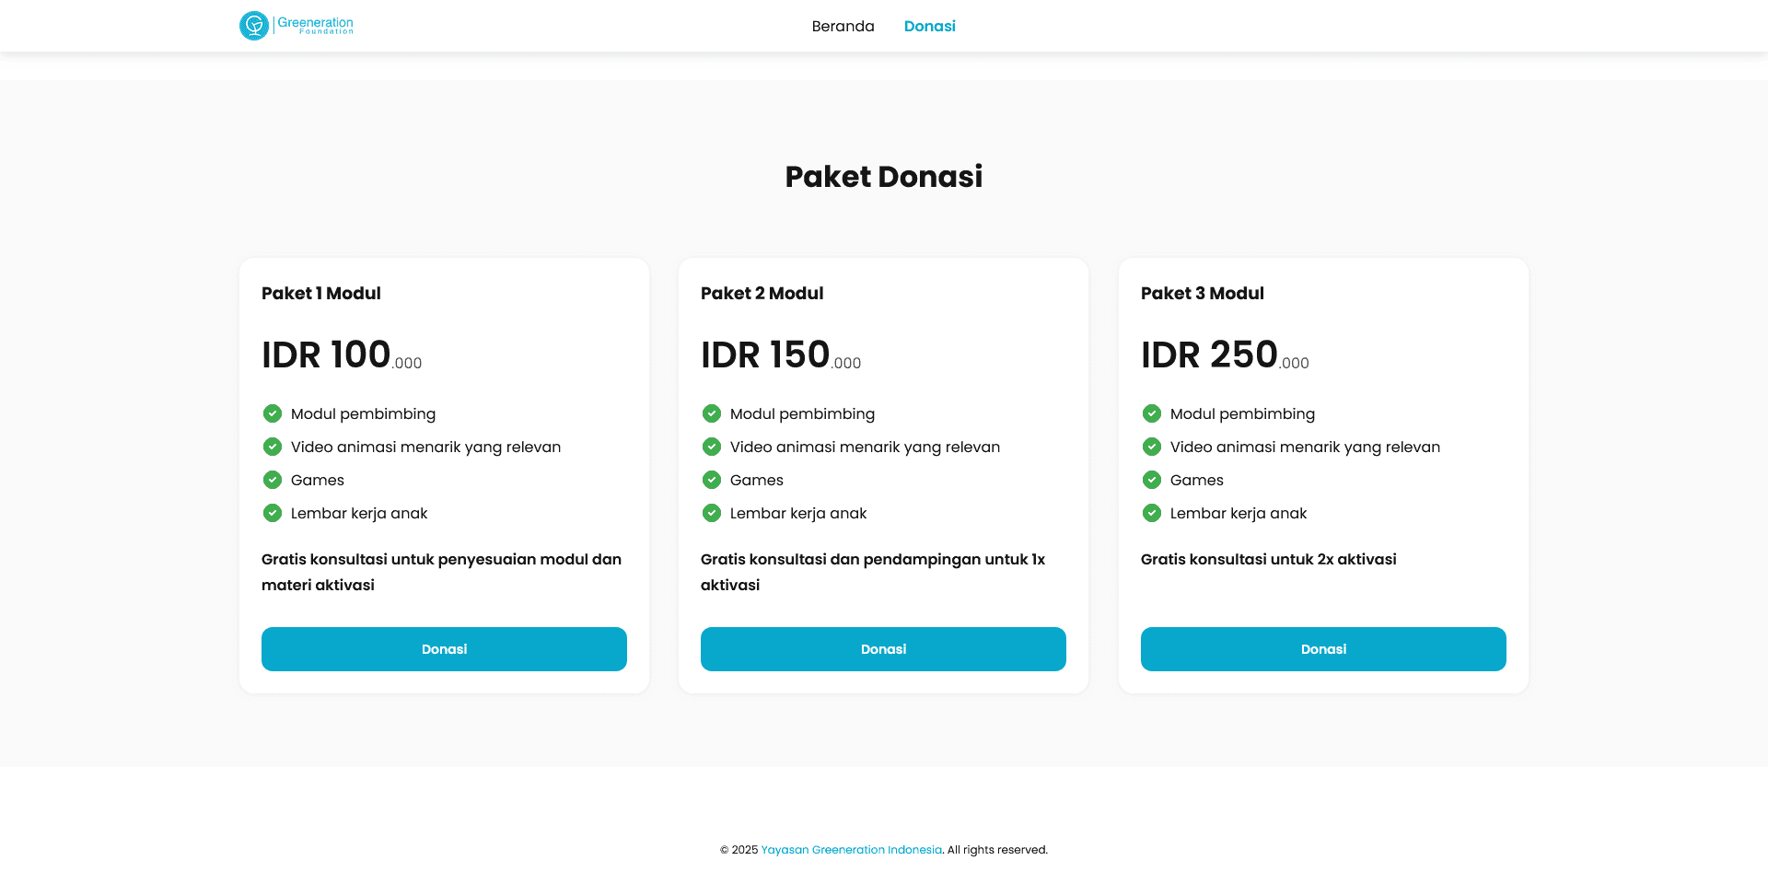Image resolution: width=1768 pixels, height=872 pixels.
Task: Click the checkmark beside Modul pembimbing in Paket 1
Action: (273, 413)
